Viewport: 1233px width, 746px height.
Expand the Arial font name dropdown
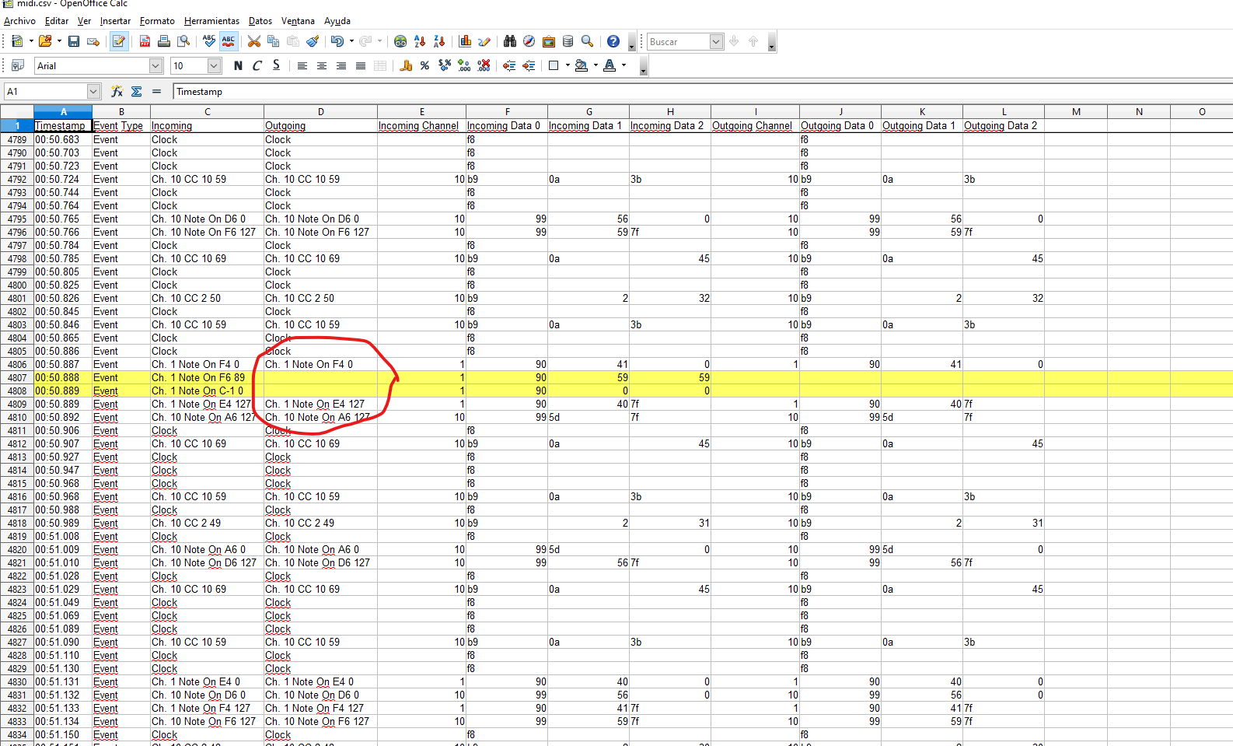155,66
